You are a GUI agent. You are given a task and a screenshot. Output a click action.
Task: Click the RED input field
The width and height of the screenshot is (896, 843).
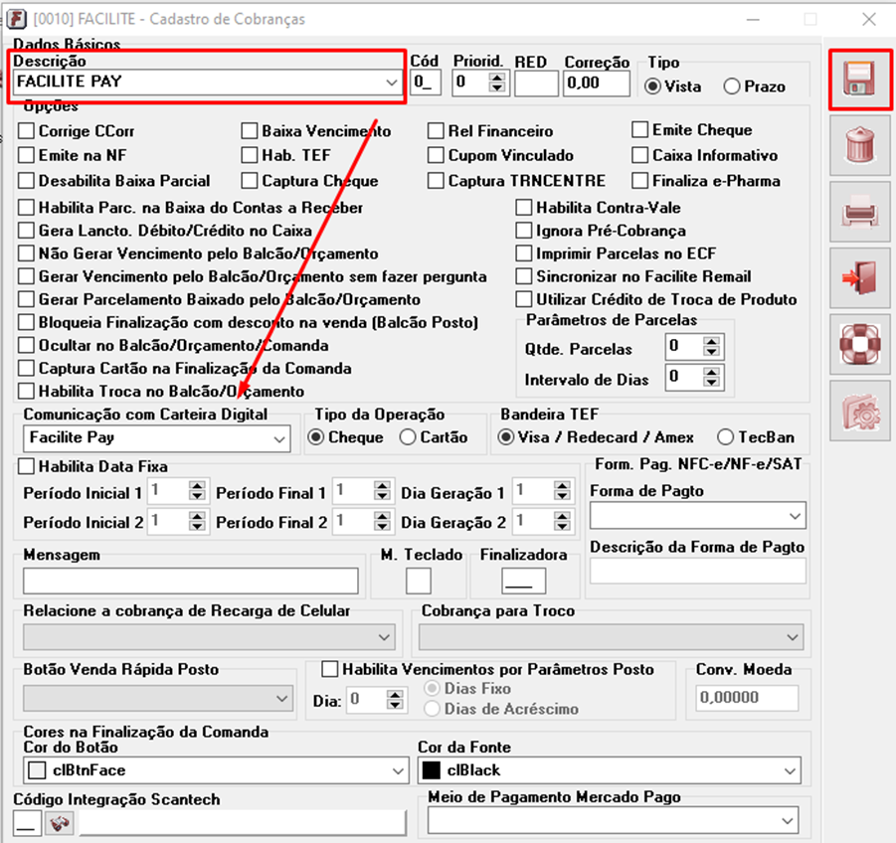[x=536, y=84]
